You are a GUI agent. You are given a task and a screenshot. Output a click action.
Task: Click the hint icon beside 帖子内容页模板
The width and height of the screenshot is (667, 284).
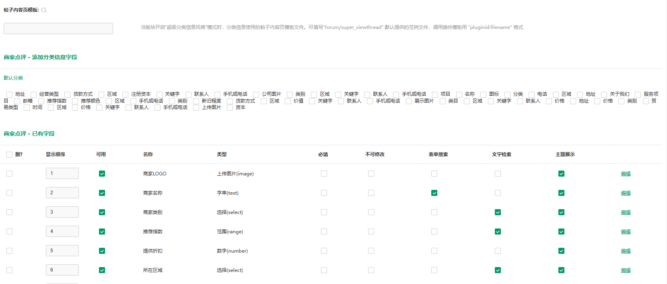pyautogui.click(x=44, y=10)
